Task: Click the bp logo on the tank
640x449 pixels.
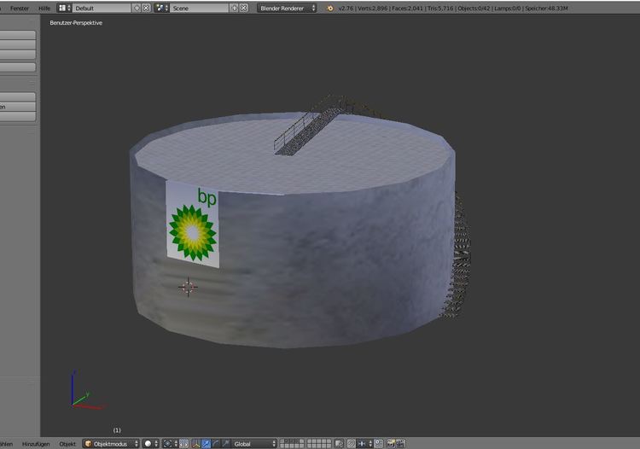Action: [192, 224]
